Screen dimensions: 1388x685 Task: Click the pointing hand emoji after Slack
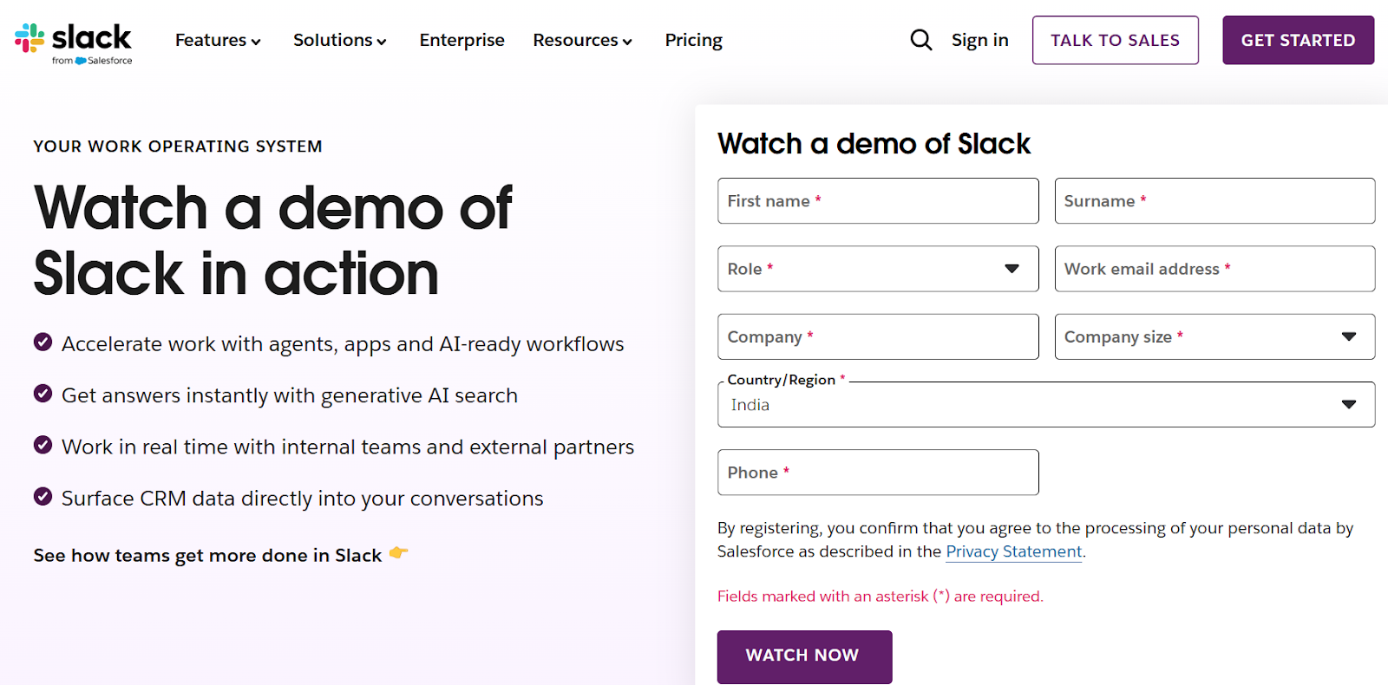pyautogui.click(x=398, y=553)
